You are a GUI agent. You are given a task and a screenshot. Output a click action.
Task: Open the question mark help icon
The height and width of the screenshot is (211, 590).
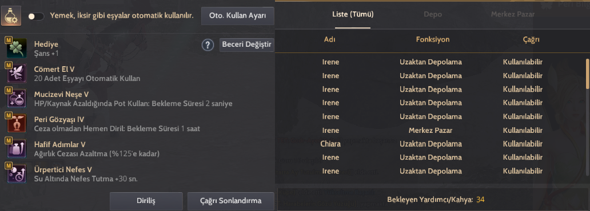(x=208, y=45)
